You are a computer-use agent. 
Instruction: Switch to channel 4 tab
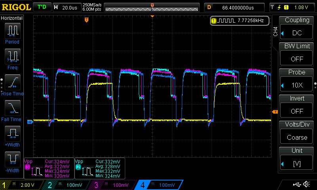pyautogui.click(x=159, y=185)
